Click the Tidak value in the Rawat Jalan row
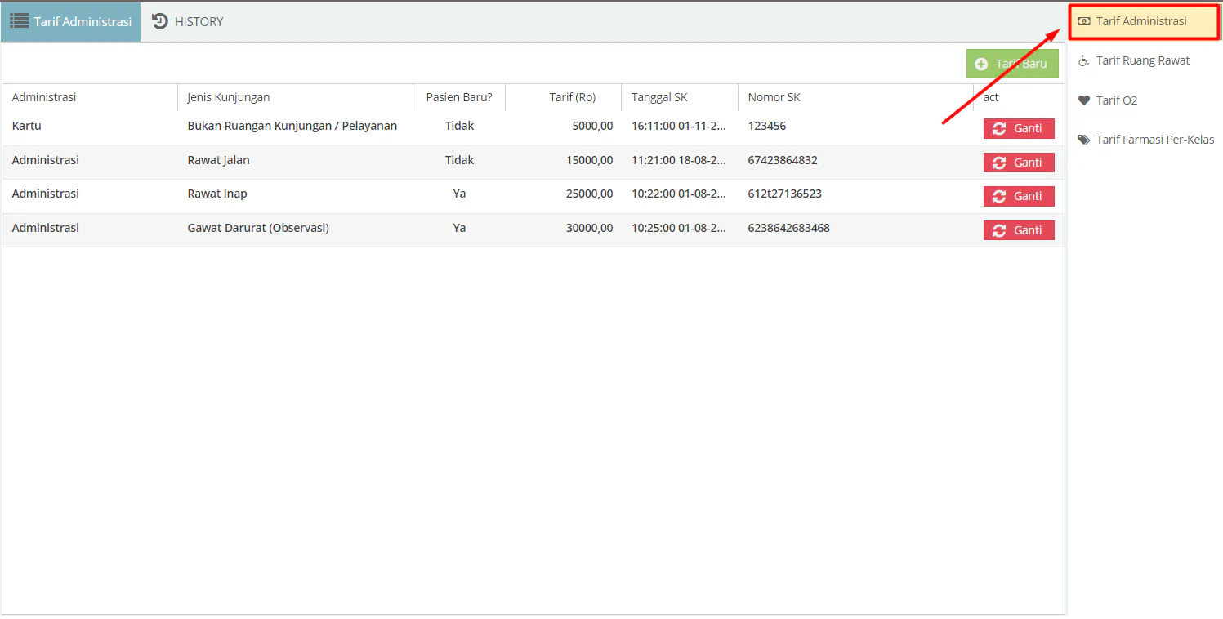The height and width of the screenshot is (619, 1223). 459,160
